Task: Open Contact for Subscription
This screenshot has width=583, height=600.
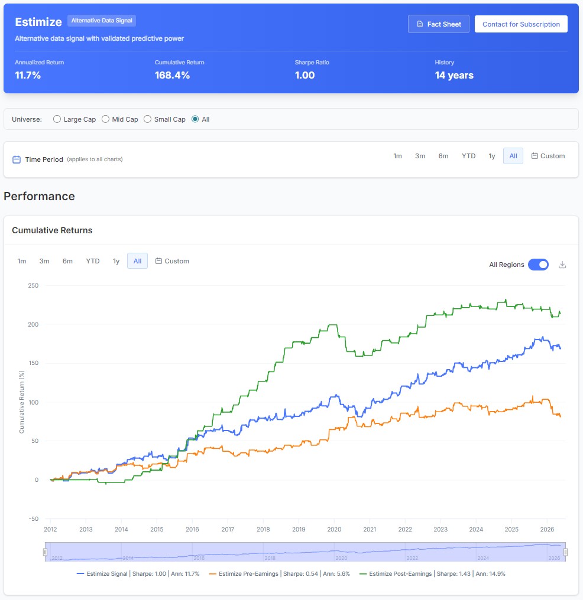Action: tap(521, 24)
